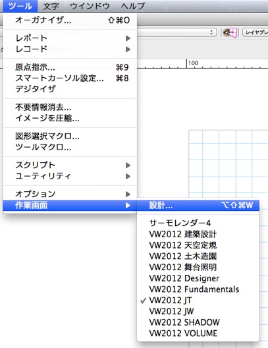268x348 pixels.
Task: Switch to サーモレンダー4 workspace
Action: pyautogui.click(x=198, y=223)
